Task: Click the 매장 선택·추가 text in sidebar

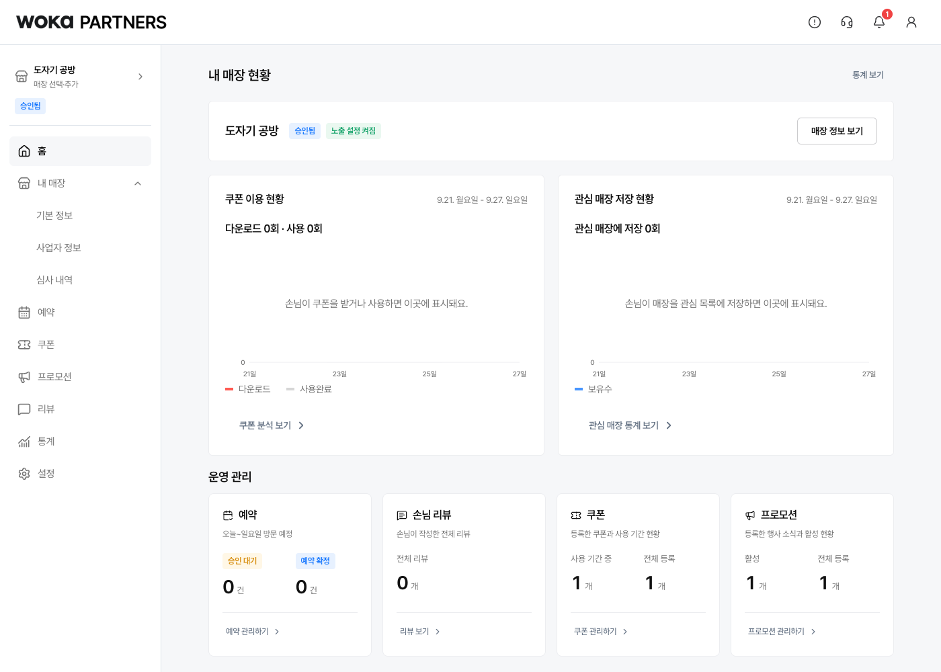Action: click(56, 85)
